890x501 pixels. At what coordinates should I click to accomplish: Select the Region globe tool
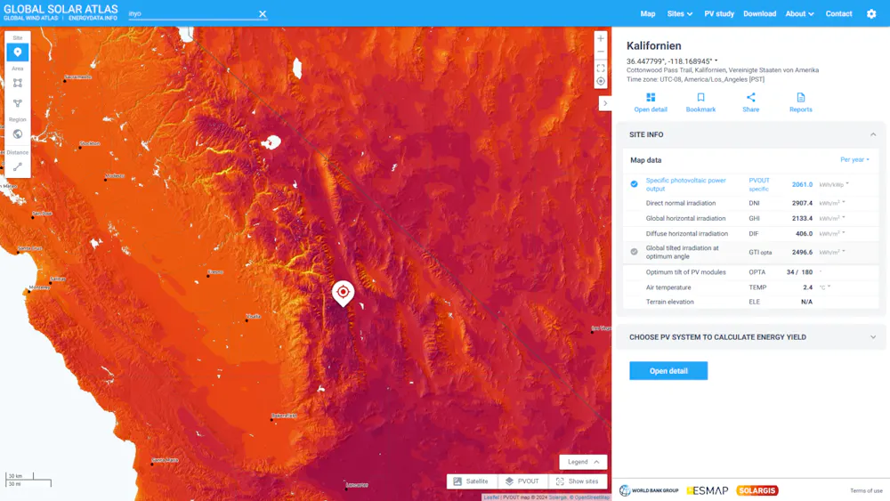[x=18, y=133]
